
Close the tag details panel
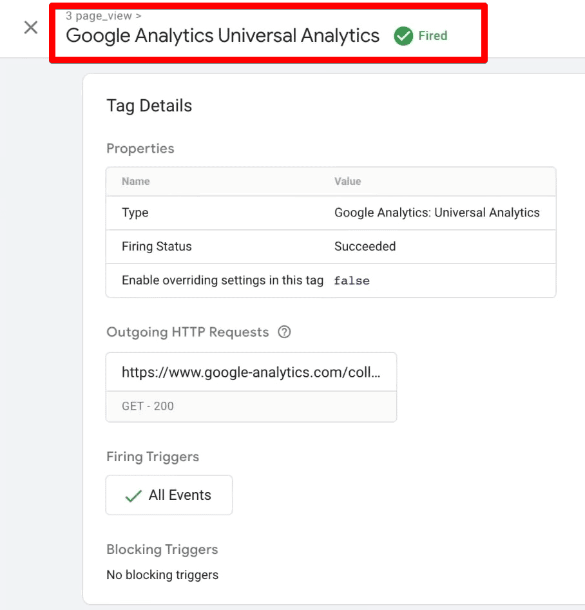(31, 28)
